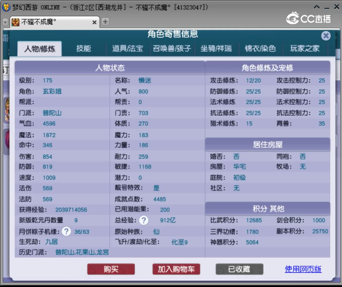Switch to the 坐骑/祥瑞 tab
Screen dimensions: 342x287
tap(216, 48)
